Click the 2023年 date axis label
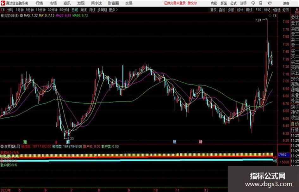The height and width of the screenshot is (192, 299). (6, 190)
